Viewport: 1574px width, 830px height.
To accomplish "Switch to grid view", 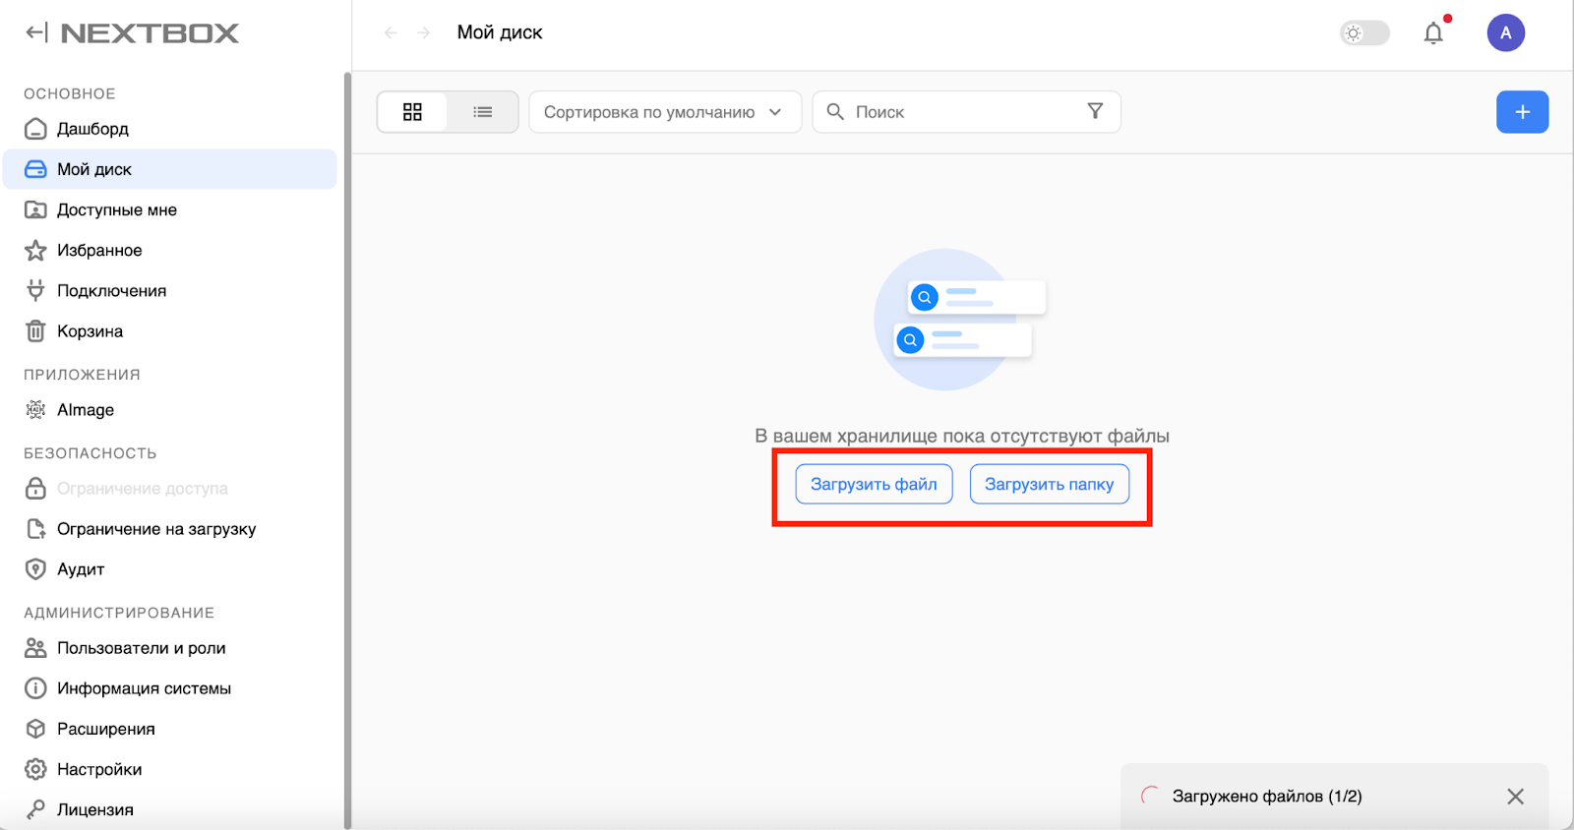I will point(412,112).
